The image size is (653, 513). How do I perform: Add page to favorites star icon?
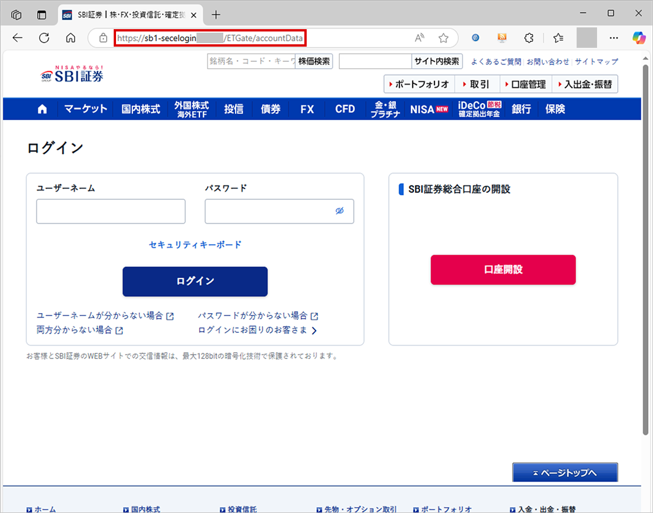[x=444, y=38]
